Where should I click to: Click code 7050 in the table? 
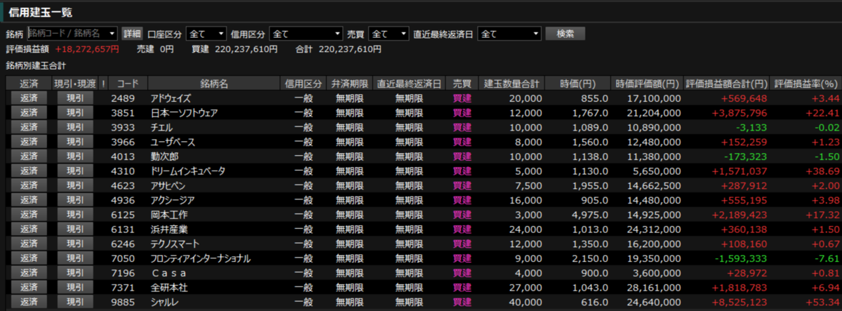[122, 258]
